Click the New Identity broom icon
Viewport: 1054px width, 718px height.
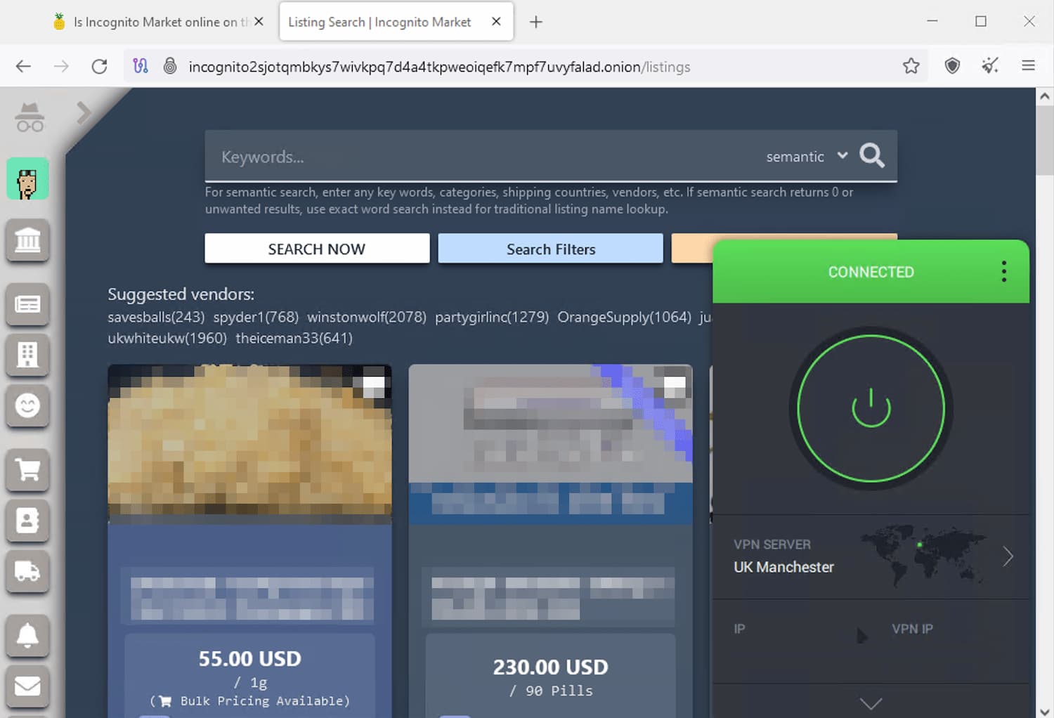point(990,66)
